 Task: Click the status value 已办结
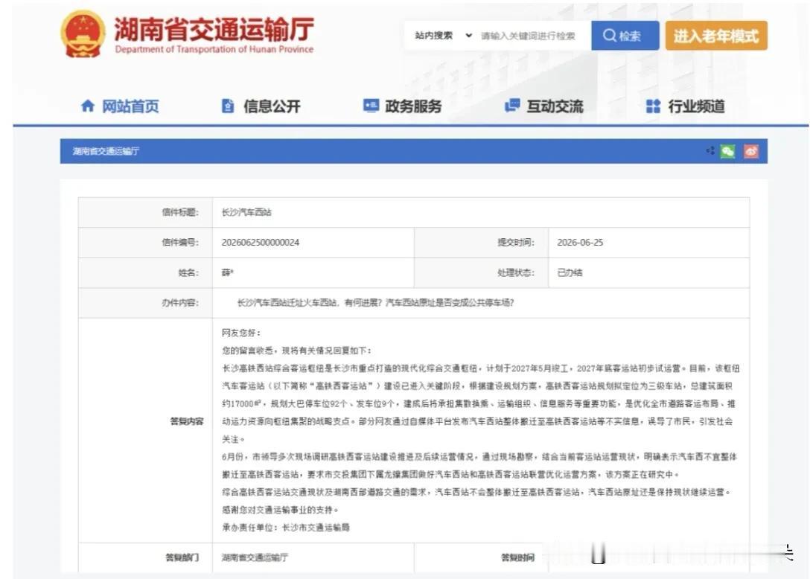tap(570, 272)
